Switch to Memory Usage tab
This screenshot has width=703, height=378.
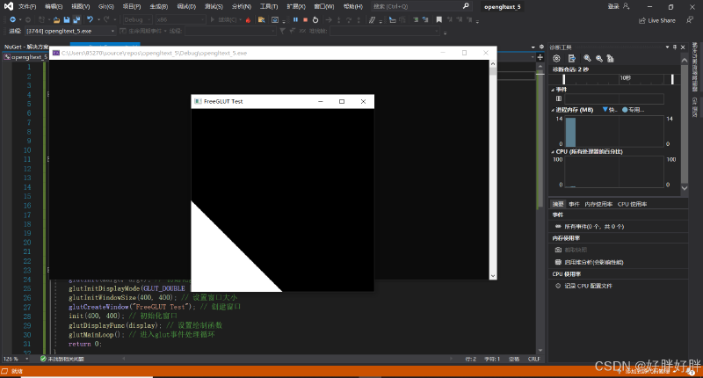[598, 204]
